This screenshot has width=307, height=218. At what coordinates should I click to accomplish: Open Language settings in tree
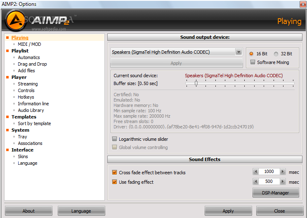(28, 163)
